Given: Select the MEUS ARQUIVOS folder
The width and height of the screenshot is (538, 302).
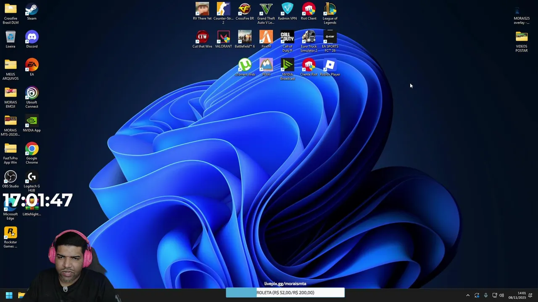Looking at the screenshot, I should pyautogui.click(x=11, y=69).
